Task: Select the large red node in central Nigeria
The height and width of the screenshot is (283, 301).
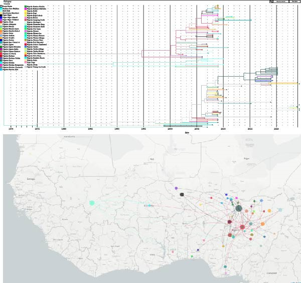Action: tap(242, 227)
